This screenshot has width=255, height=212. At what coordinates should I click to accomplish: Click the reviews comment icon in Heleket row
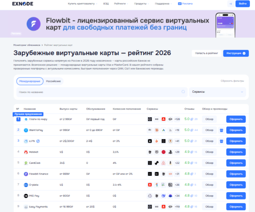pyautogui.click(x=192, y=152)
